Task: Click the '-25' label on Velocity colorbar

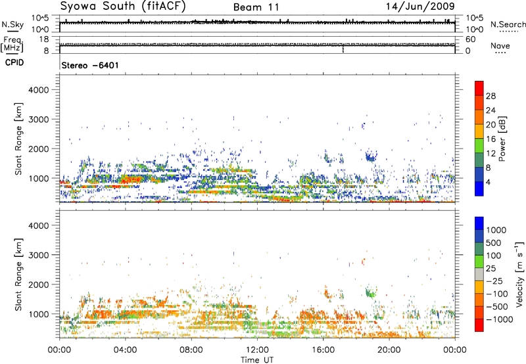Action: pos(494,281)
